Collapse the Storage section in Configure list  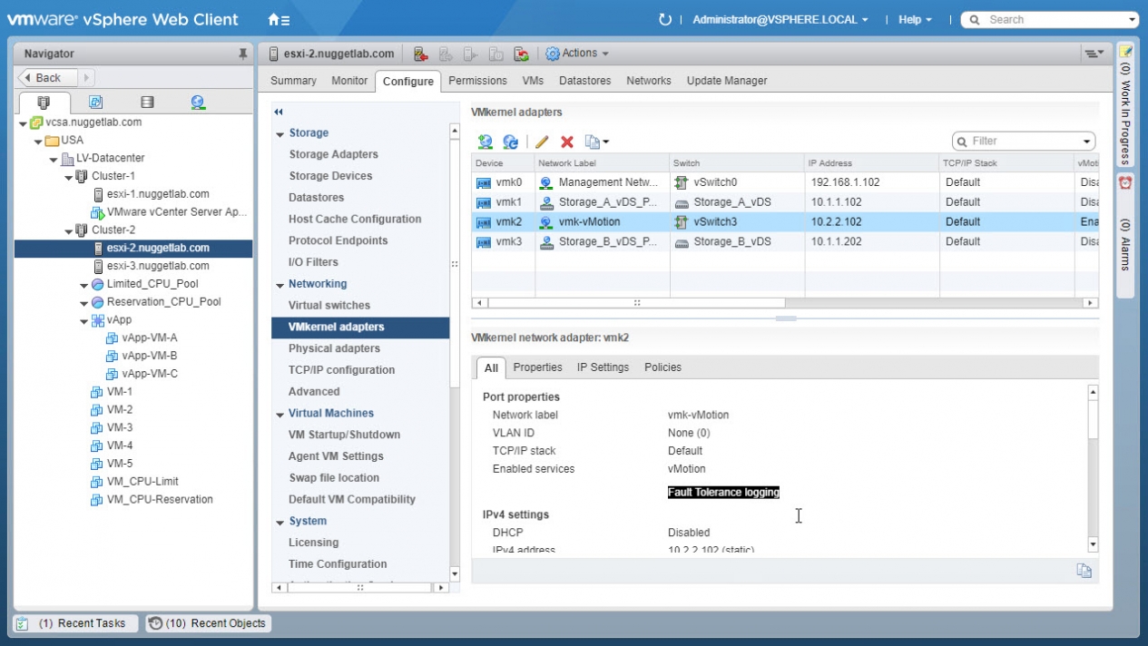click(x=280, y=134)
